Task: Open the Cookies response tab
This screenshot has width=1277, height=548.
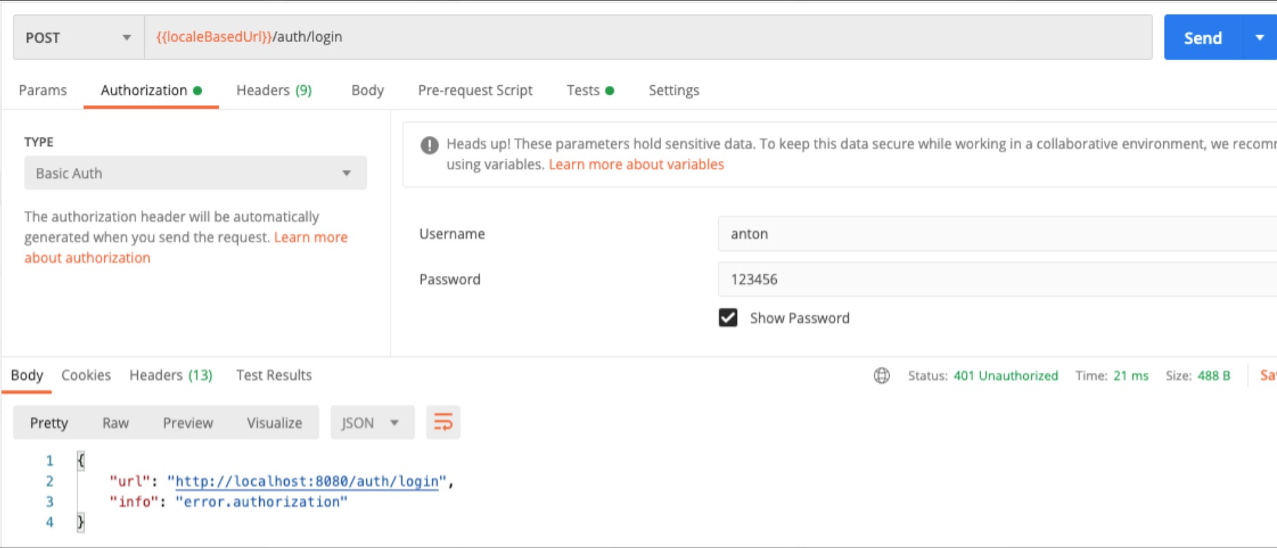Action: [x=87, y=375]
